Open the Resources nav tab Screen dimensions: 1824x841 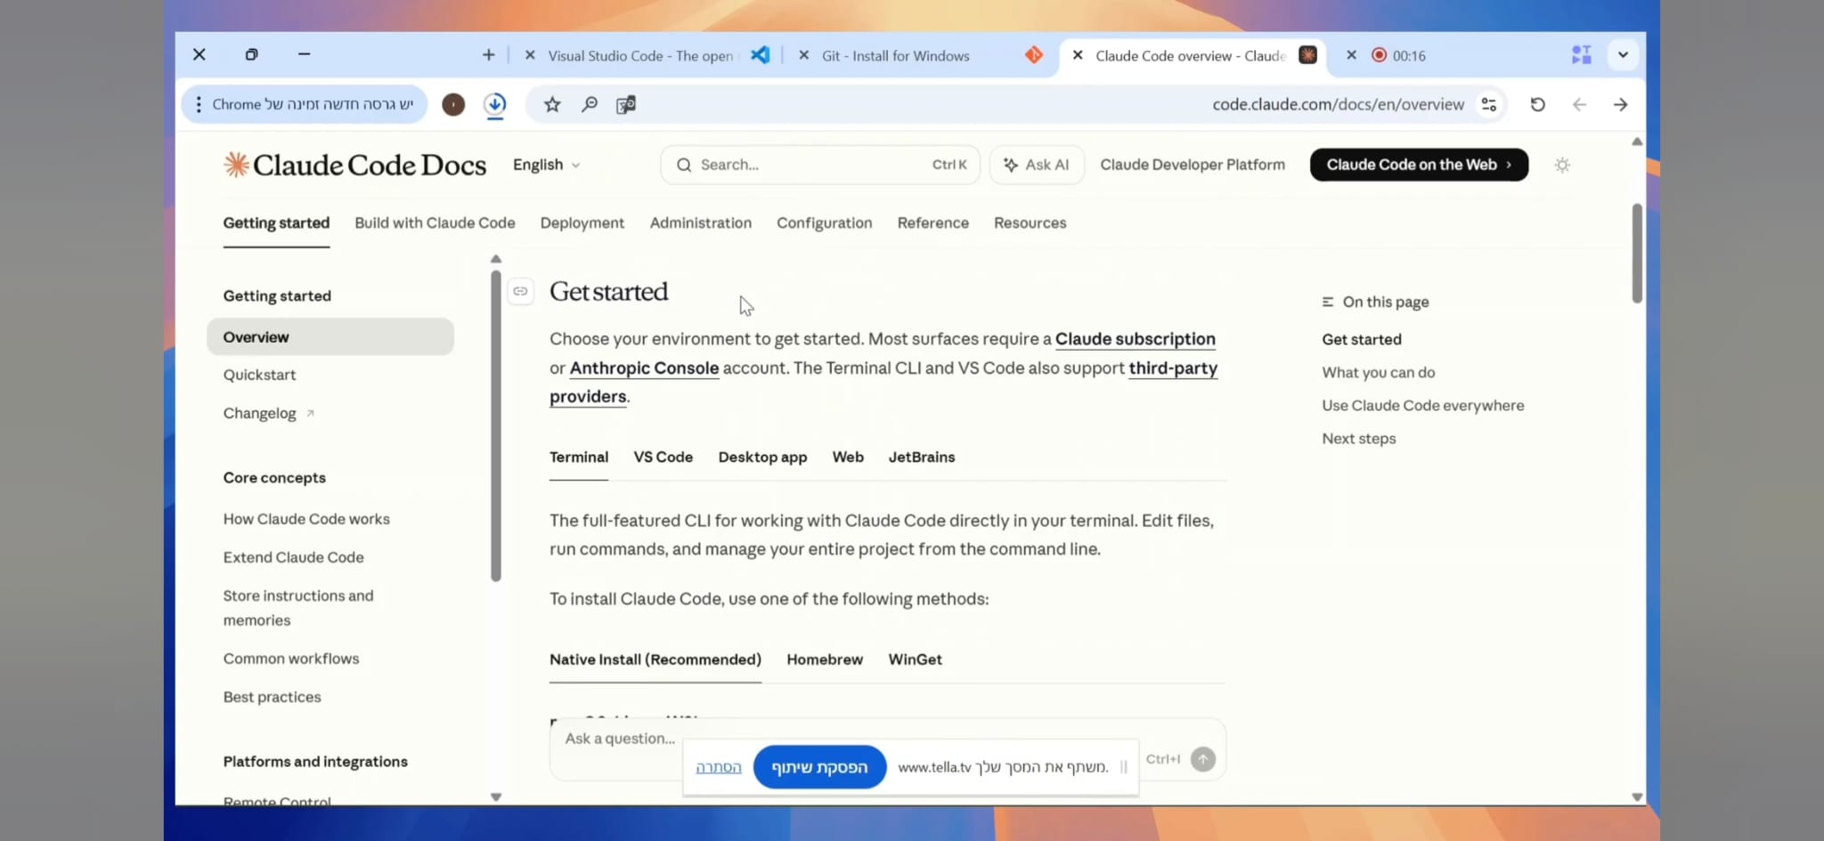click(x=1030, y=222)
